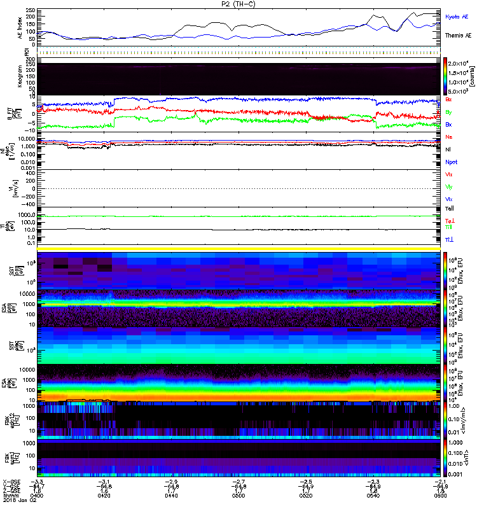Click the Keogram axis label
The width and height of the screenshot is (477, 509).
pyautogui.click(x=20, y=76)
